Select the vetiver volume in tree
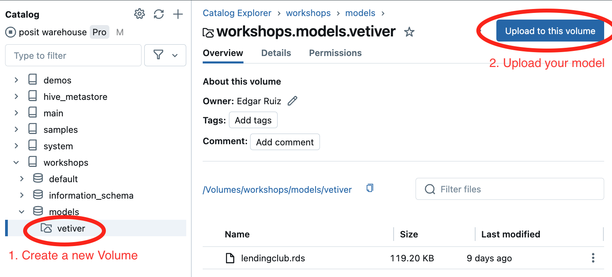612x277 pixels. 71,228
